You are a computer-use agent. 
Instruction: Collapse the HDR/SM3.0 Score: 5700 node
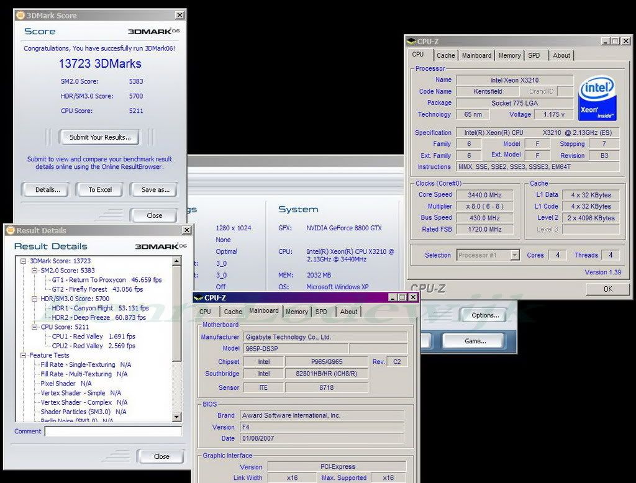pos(35,299)
